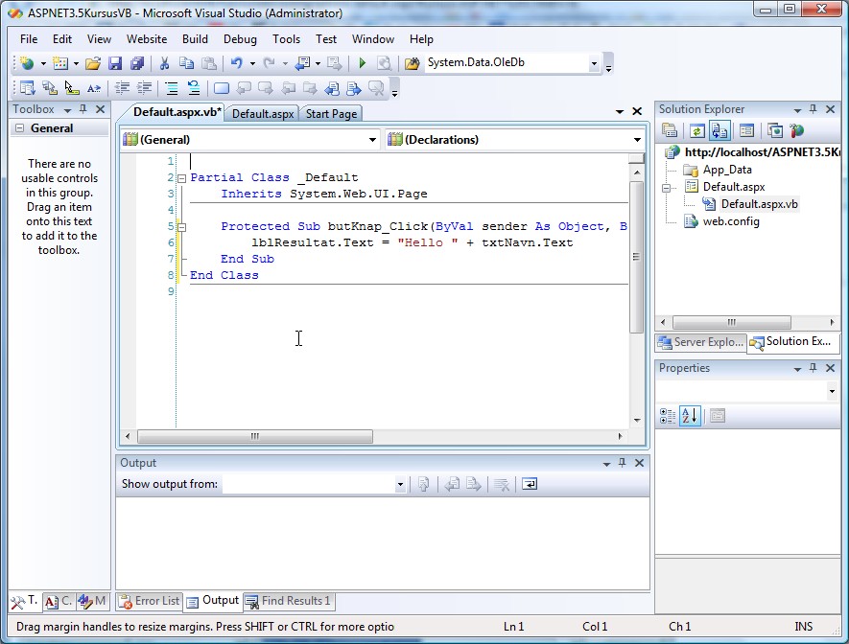The width and height of the screenshot is (849, 644).
Task: Select the App_Data folder in Solution Explorer
Action: (727, 170)
